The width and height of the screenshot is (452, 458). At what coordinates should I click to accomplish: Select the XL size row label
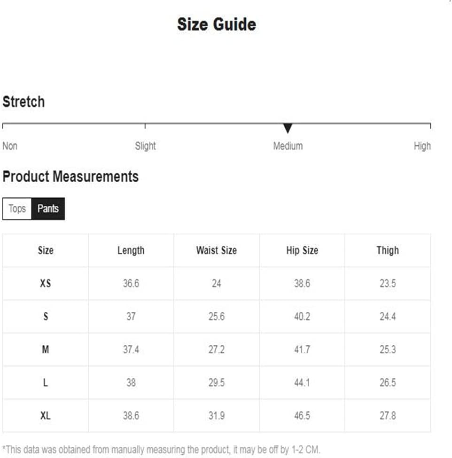click(46, 415)
